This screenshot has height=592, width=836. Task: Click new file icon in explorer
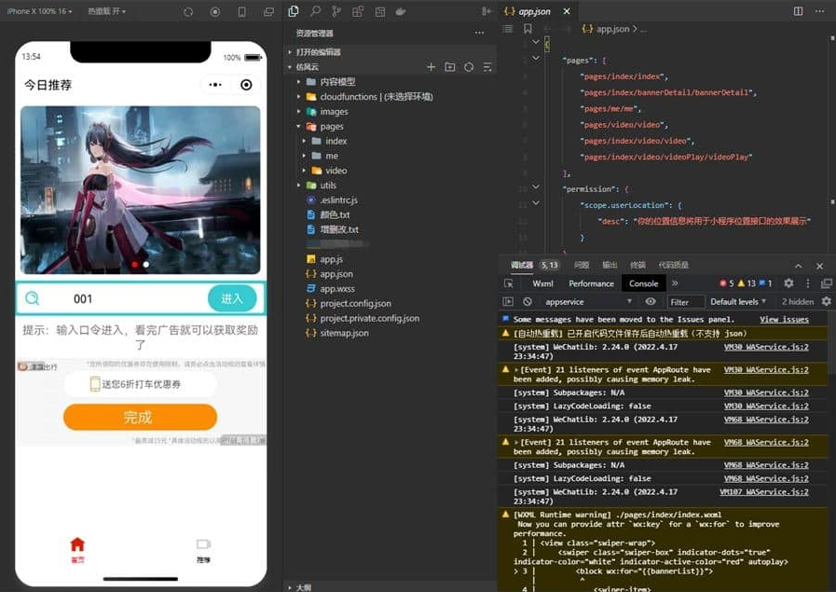click(x=432, y=67)
